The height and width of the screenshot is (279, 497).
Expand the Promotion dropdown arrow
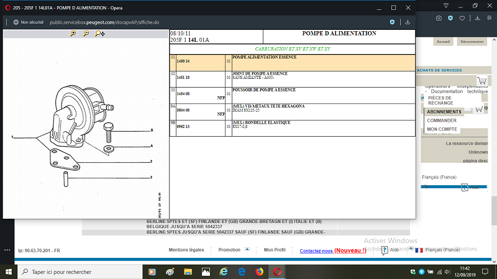247,249
